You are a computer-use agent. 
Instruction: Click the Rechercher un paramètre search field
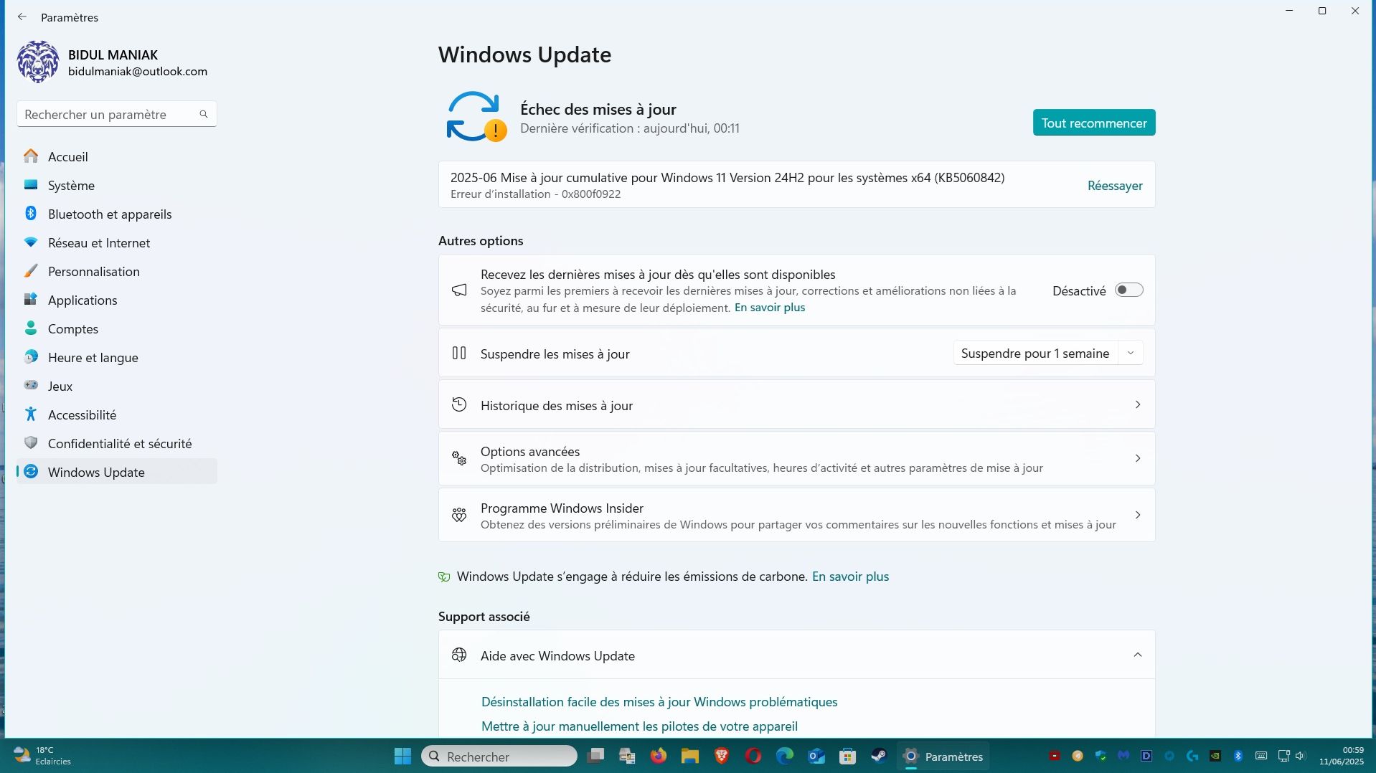(116, 114)
